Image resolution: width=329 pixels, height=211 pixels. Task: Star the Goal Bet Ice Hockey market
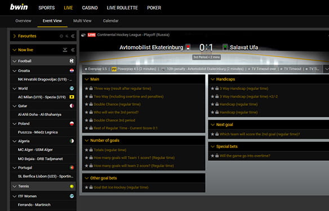pyautogui.click(x=86, y=187)
